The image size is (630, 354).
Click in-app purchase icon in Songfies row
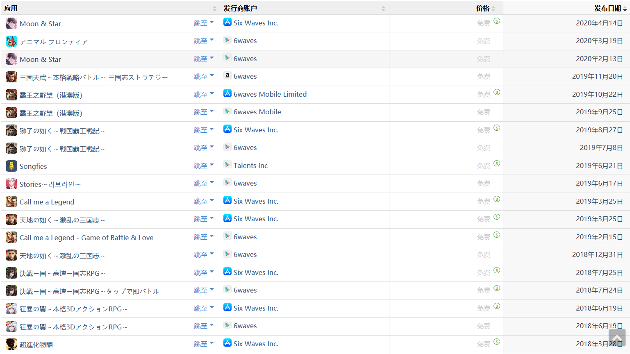coord(497,163)
